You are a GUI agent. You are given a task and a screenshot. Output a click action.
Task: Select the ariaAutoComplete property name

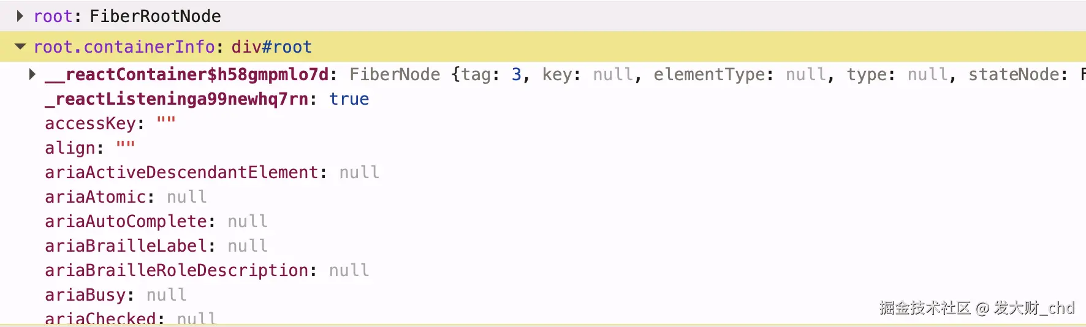126,222
